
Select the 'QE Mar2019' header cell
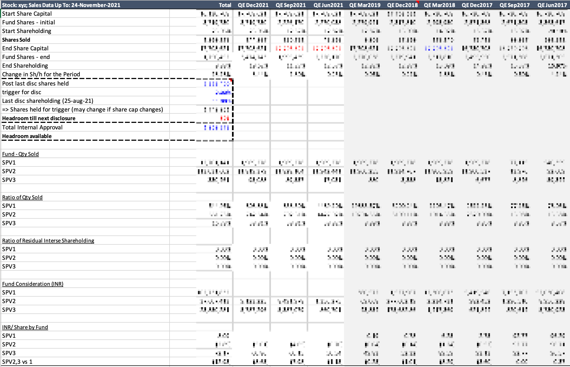pyautogui.click(x=365, y=5)
